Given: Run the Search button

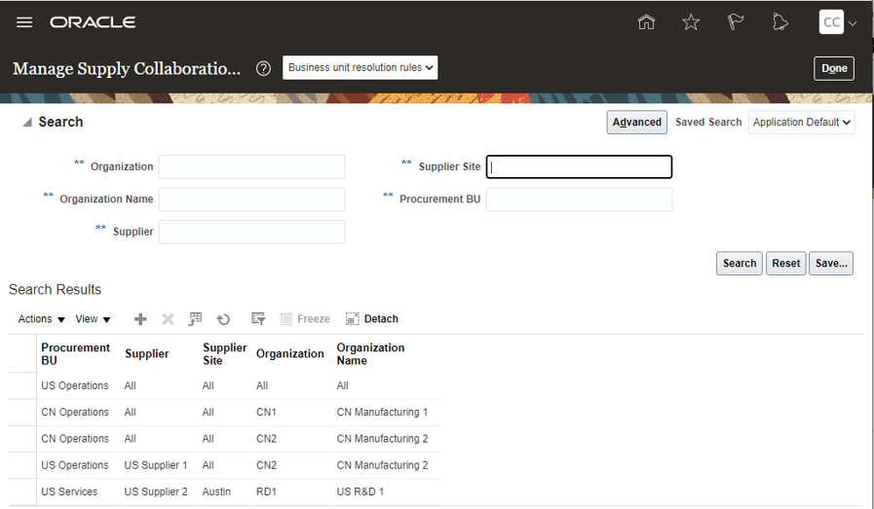Looking at the screenshot, I should coord(740,264).
